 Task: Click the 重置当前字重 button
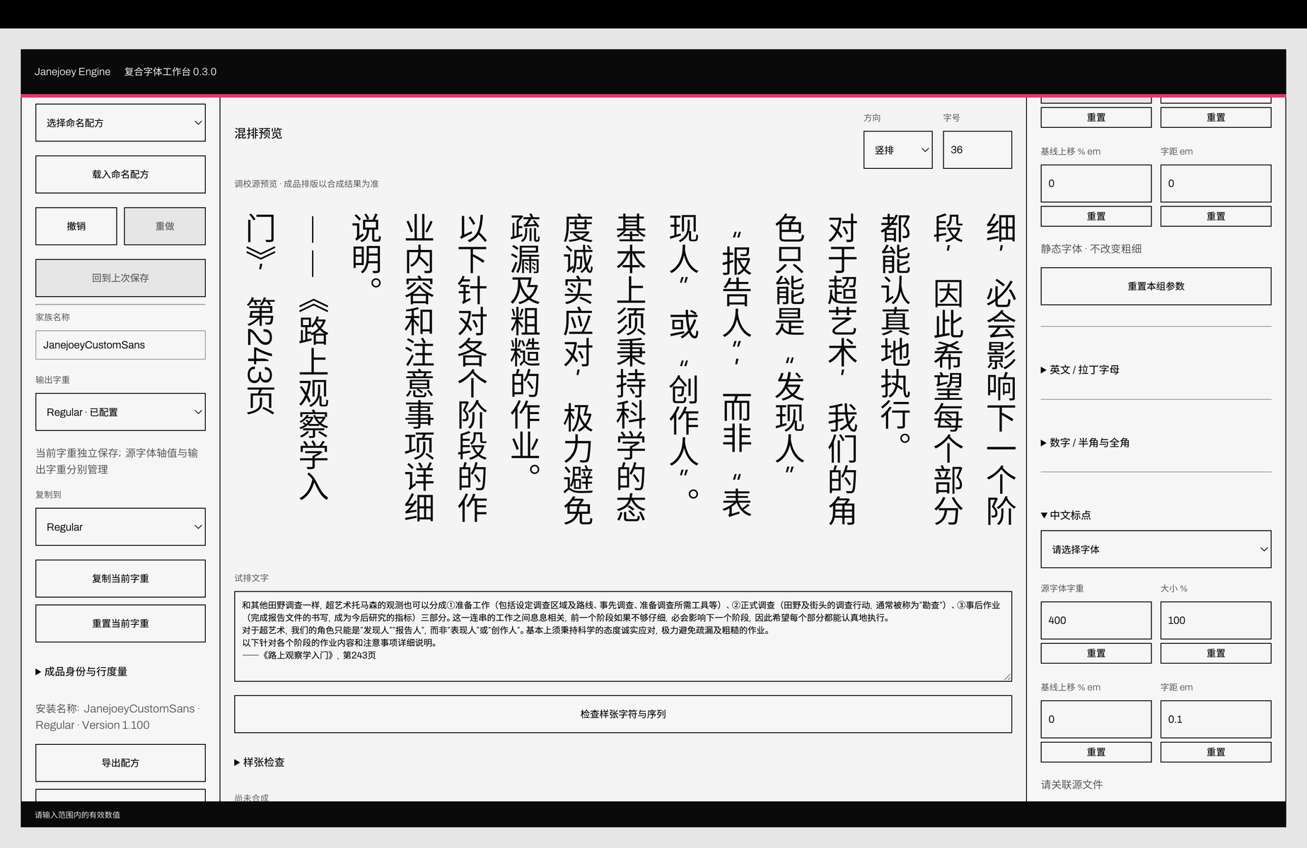120,623
